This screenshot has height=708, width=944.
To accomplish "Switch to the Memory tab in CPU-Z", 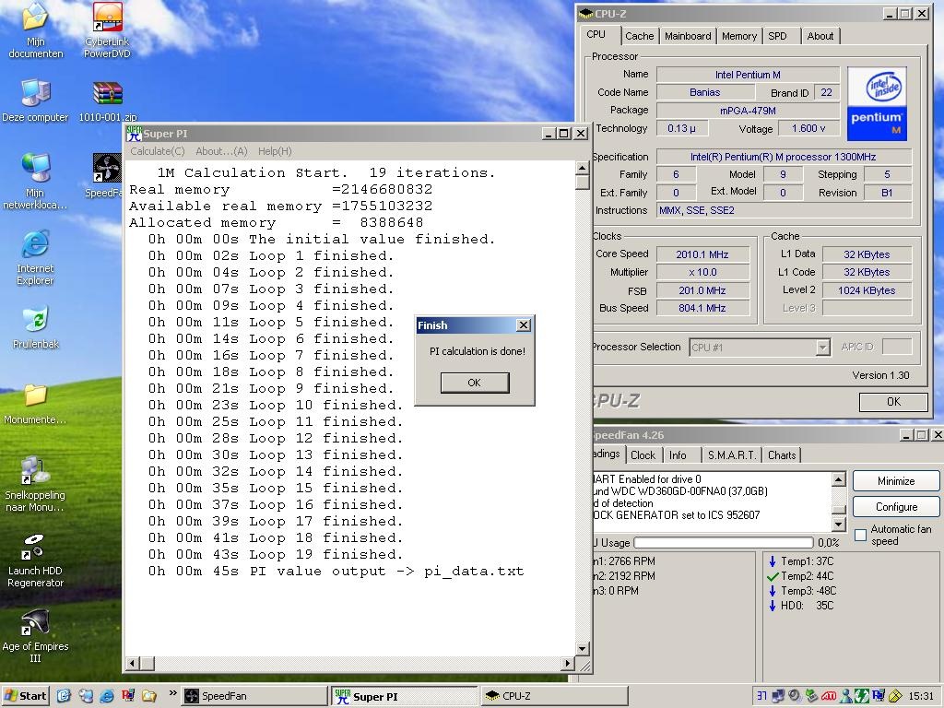I will 738,36.
